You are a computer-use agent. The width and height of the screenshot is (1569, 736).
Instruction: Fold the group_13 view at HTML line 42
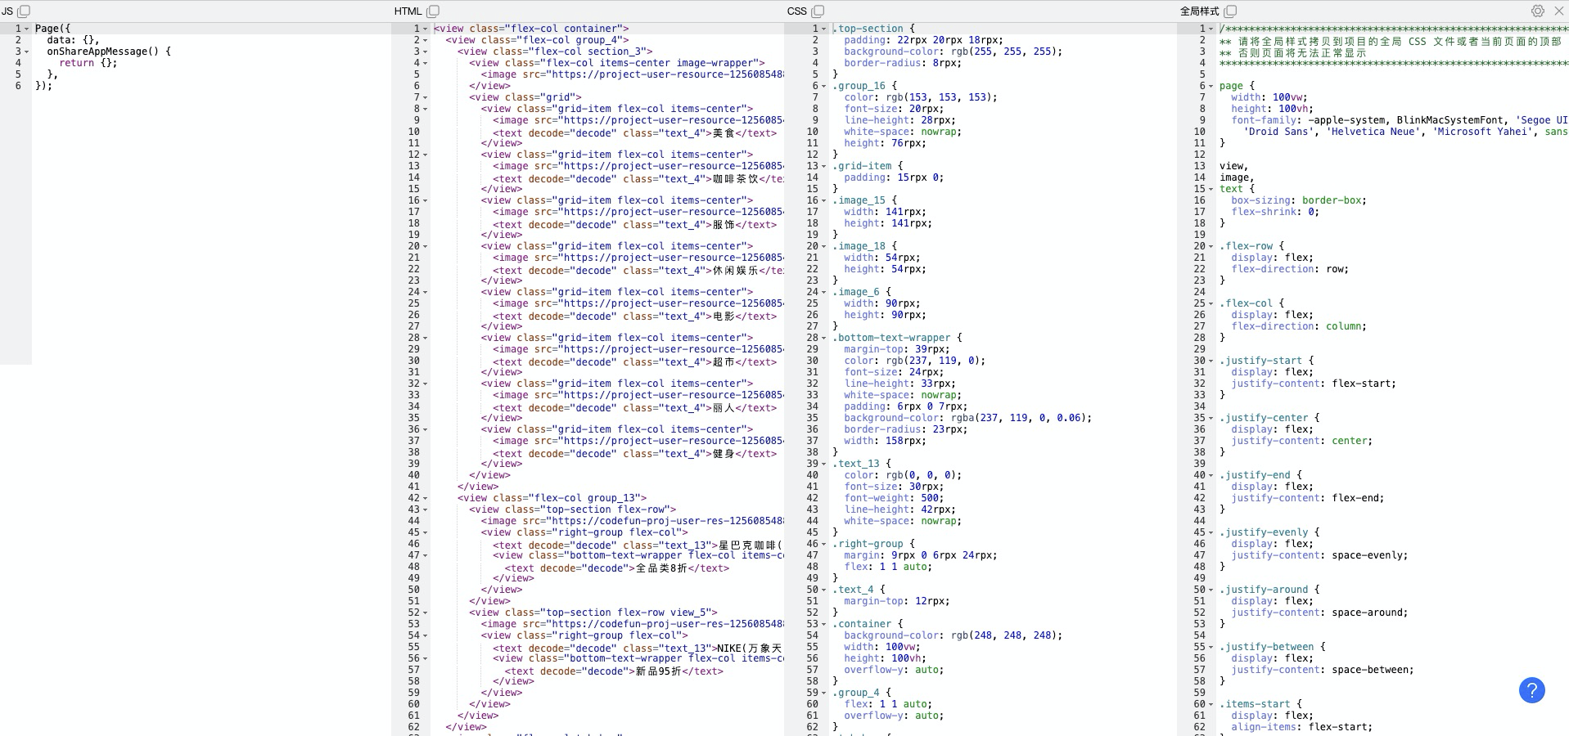tap(426, 498)
